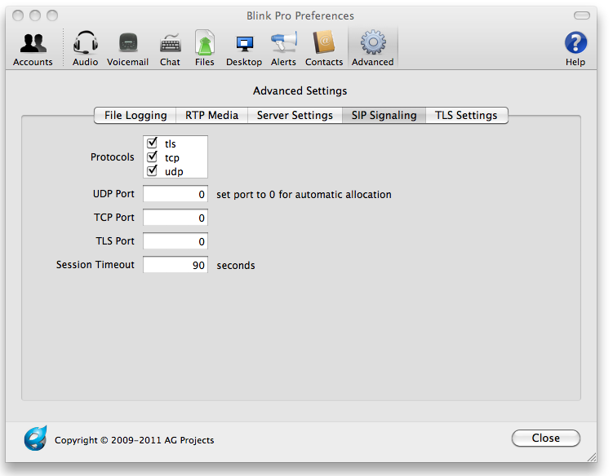Click the Close button
This screenshot has height=476, width=613.
pyautogui.click(x=546, y=439)
